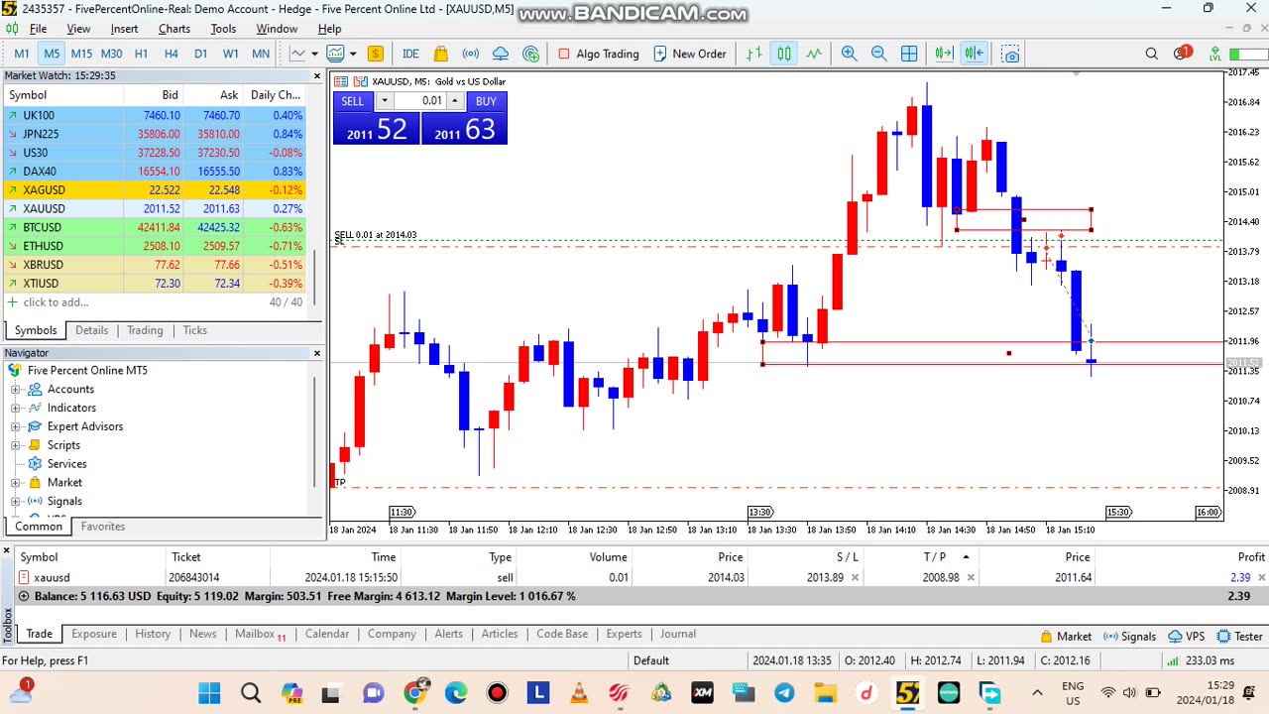Viewport: 1269px width, 714px height.
Task: Open the Insert menu
Action: [x=124, y=29]
